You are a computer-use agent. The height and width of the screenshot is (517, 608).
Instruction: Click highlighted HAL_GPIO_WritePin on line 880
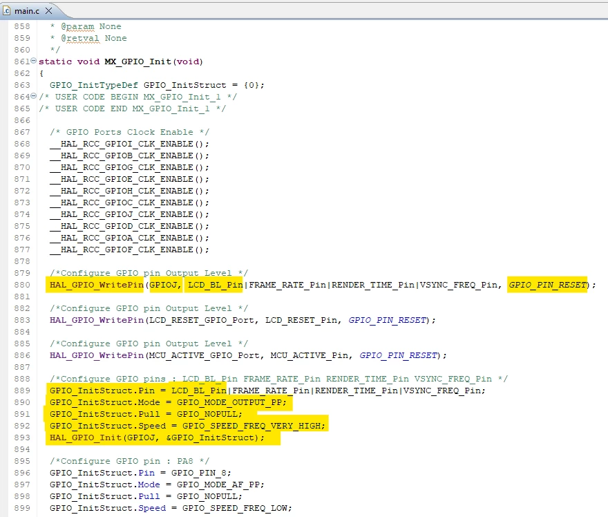pyautogui.click(x=97, y=285)
